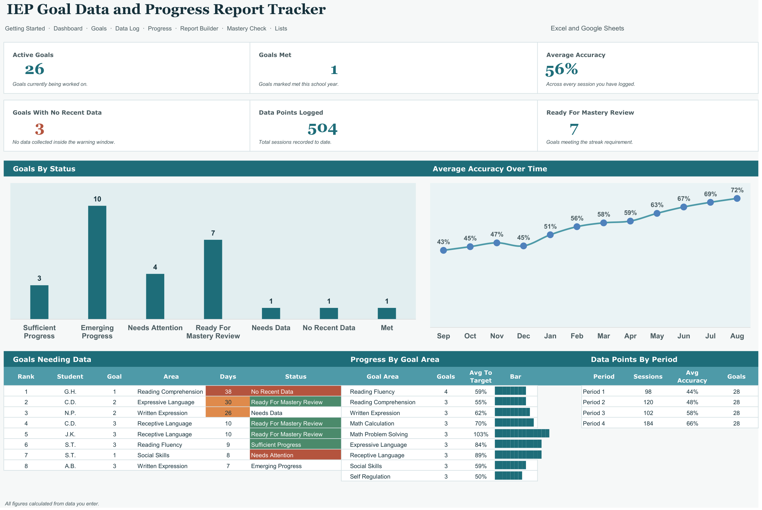Click the Ready For Mastery Review value 7
The height and width of the screenshot is (510, 762).
point(574,129)
